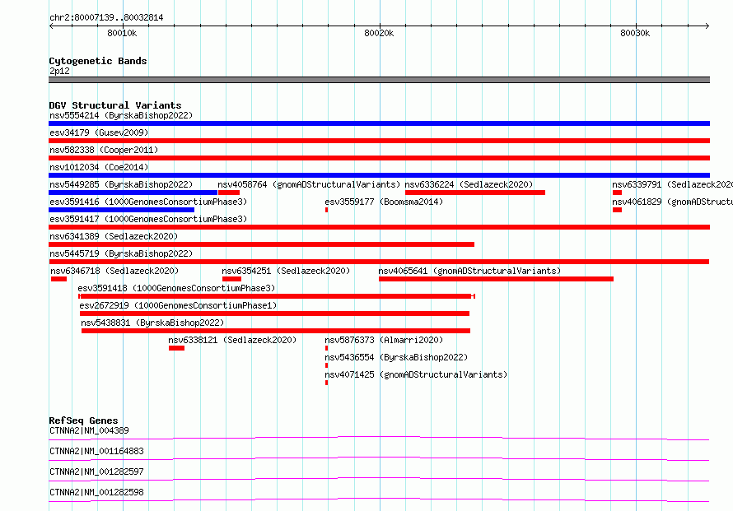733x511 pixels.
Task: Select the red esv3591418 variant bar
Action: click(277, 296)
